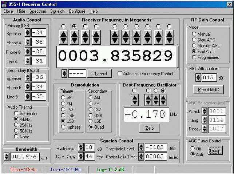Click second frequency digit up-down arrow

[x=74, y=37]
